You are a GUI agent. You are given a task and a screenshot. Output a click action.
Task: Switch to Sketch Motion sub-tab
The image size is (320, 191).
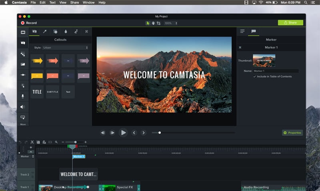click(76, 32)
